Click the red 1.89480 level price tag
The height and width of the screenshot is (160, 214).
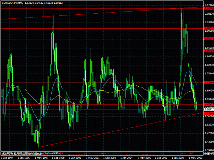coord(209,51)
